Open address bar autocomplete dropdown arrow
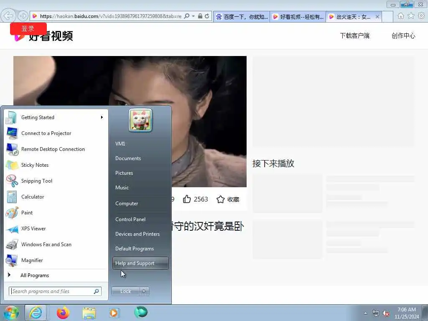Screen dimensions: 428x321 193,16
